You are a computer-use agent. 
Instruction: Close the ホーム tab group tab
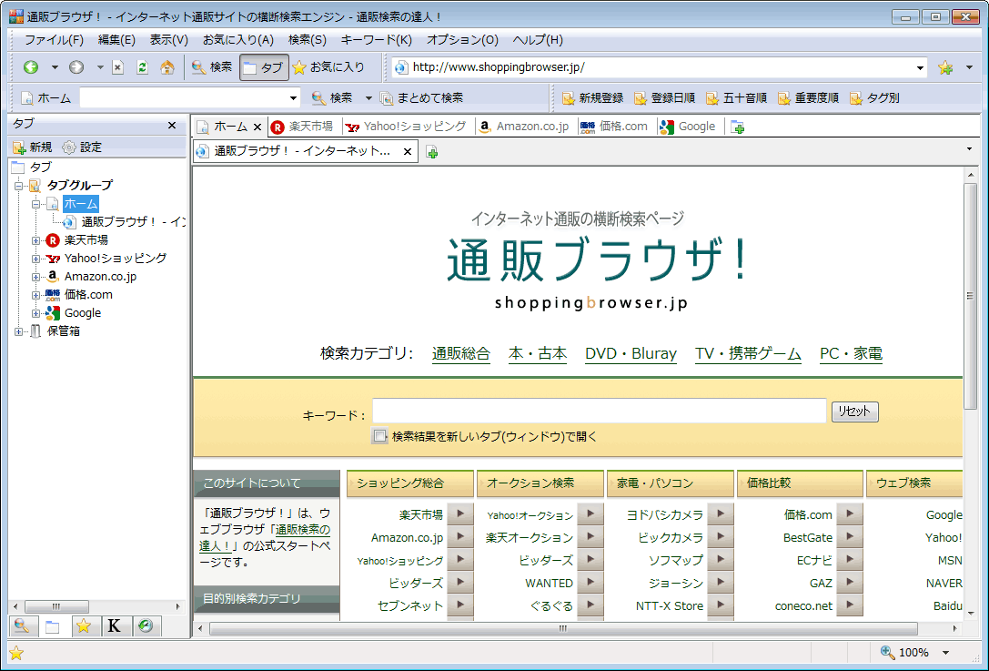[257, 127]
